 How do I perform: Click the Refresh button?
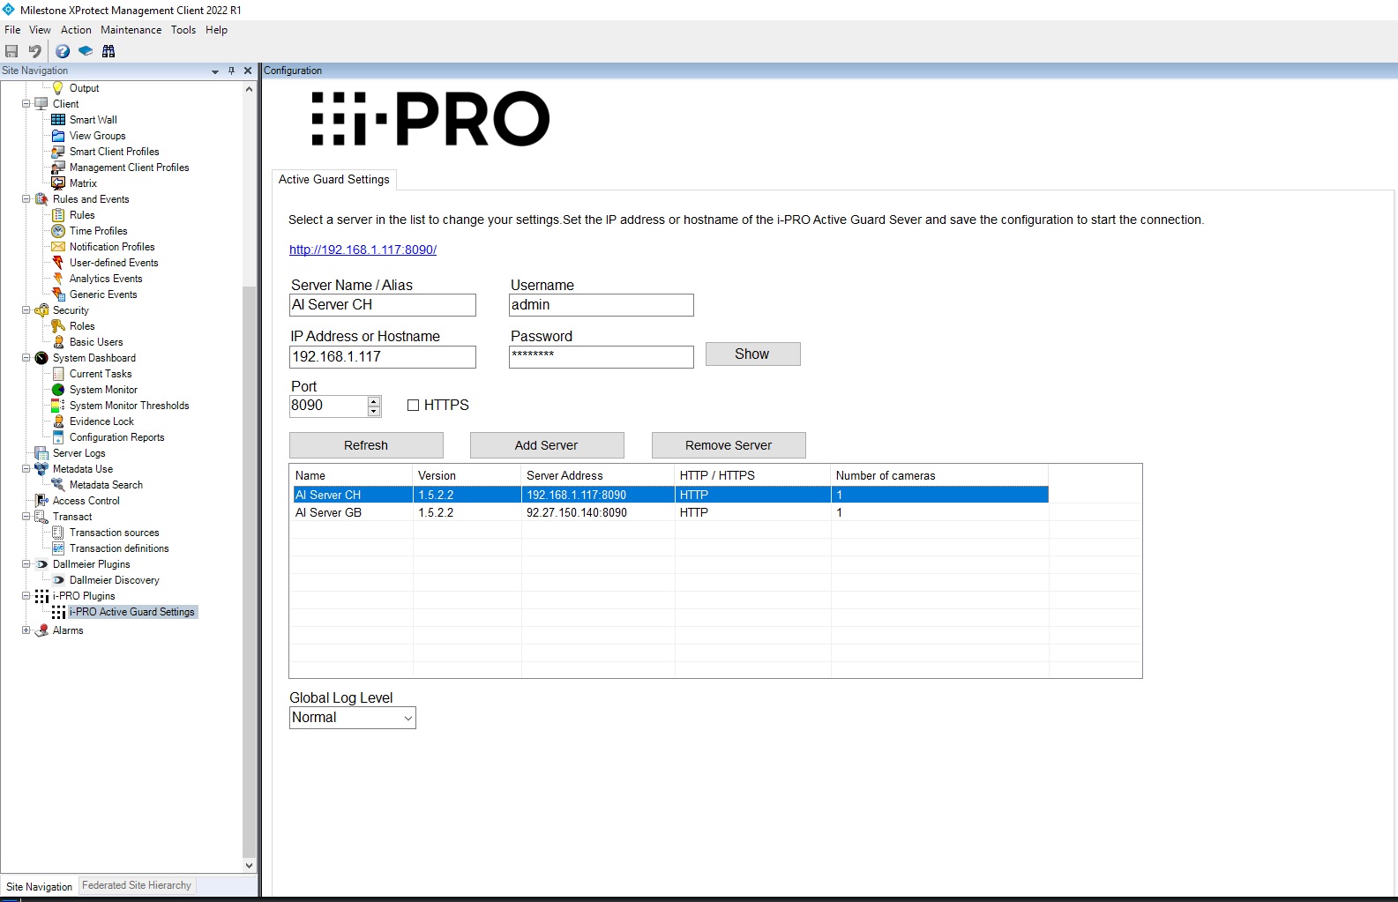pos(366,445)
